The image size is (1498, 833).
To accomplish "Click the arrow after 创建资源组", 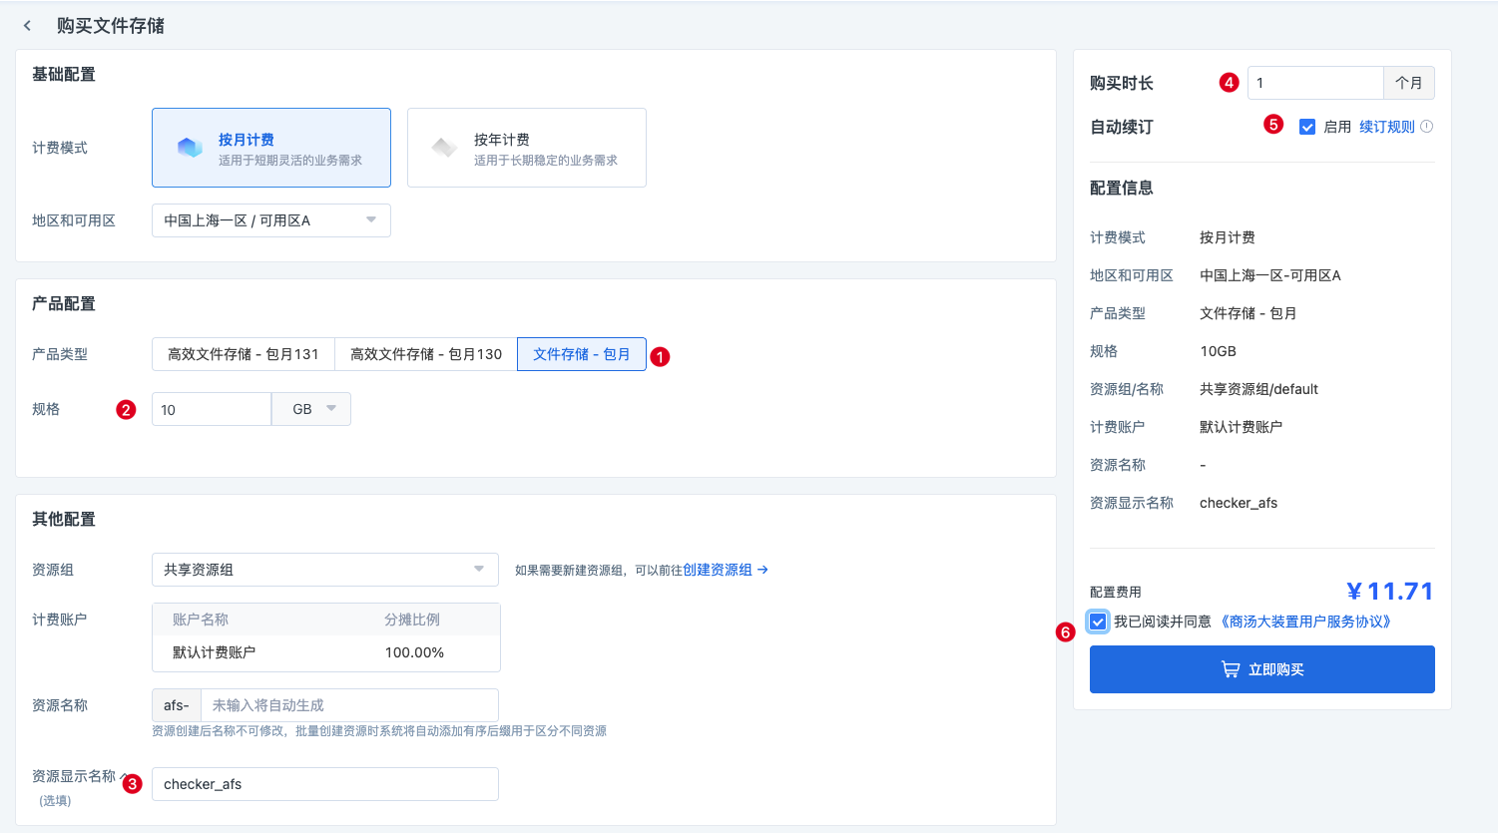I will (762, 570).
